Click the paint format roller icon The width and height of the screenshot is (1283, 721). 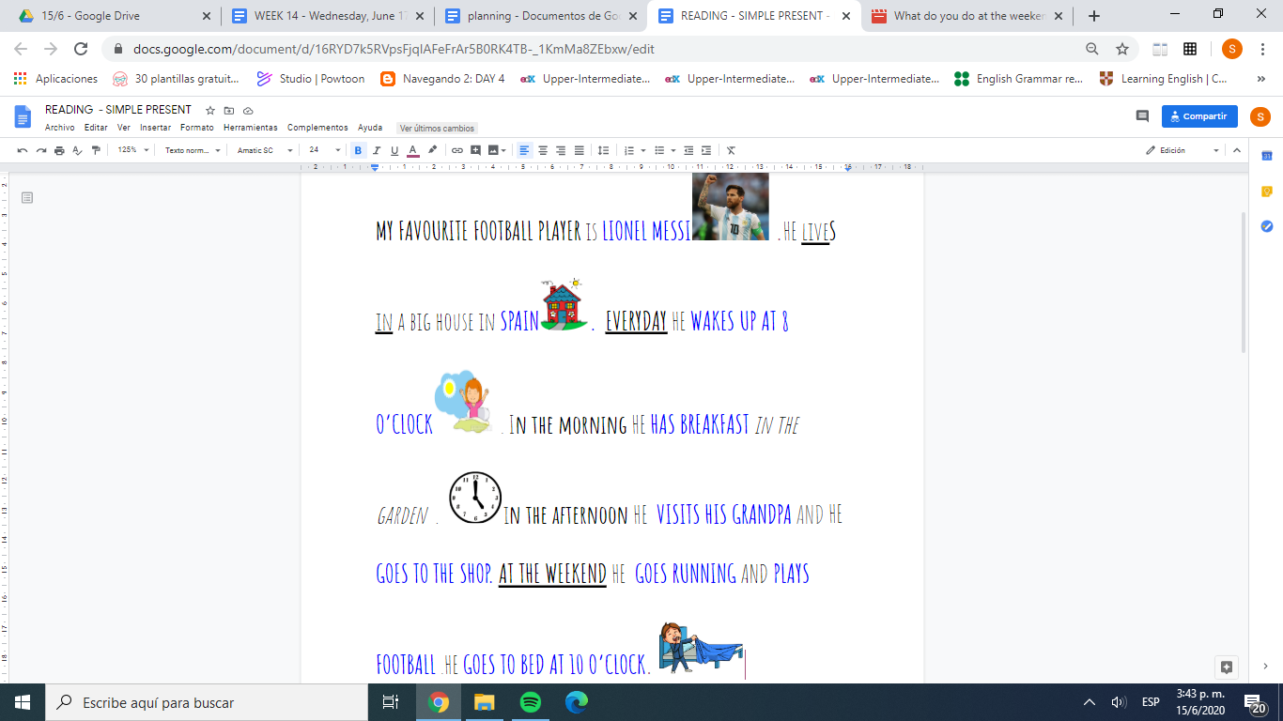point(95,150)
